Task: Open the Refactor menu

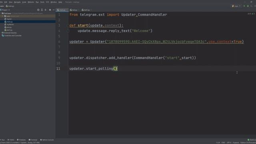Action: (31, 2)
